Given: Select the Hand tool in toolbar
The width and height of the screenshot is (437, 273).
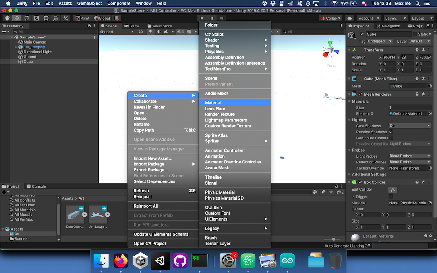Looking at the screenshot, I should pyautogui.click(x=7, y=18).
